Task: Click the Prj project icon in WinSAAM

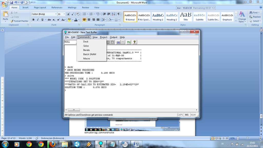Action: (x=129, y=42)
